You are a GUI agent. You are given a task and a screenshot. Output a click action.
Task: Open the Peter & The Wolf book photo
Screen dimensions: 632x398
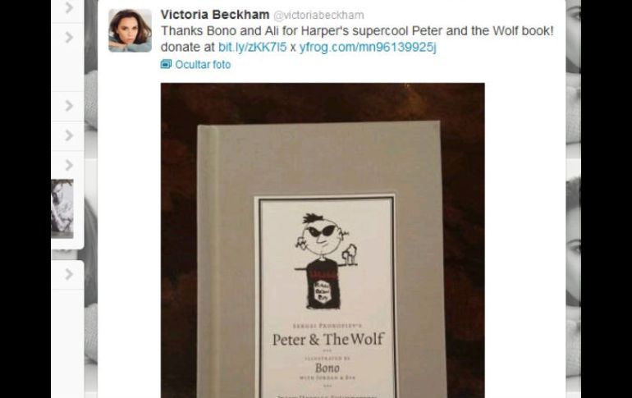(323, 240)
